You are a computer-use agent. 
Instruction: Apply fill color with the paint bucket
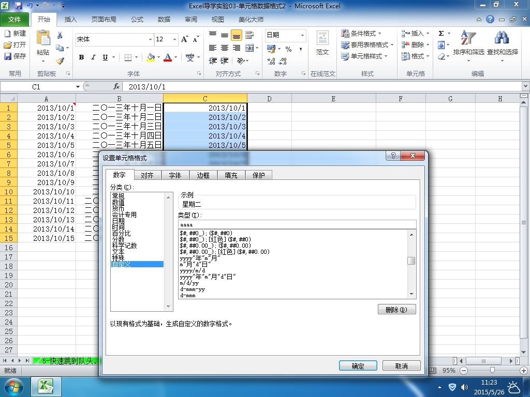[151, 57]
